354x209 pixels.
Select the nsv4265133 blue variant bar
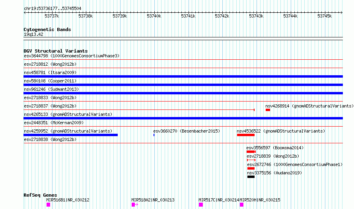[x=183, y=118]
